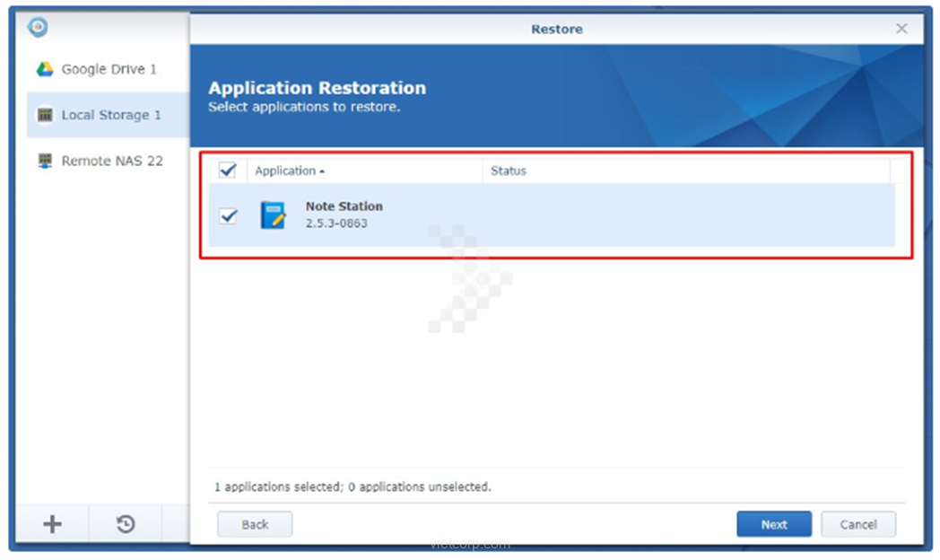Click the Hyper Backup app icon
Image resolution: width=940 pixels, height=560 pixels.
(38, 28)
